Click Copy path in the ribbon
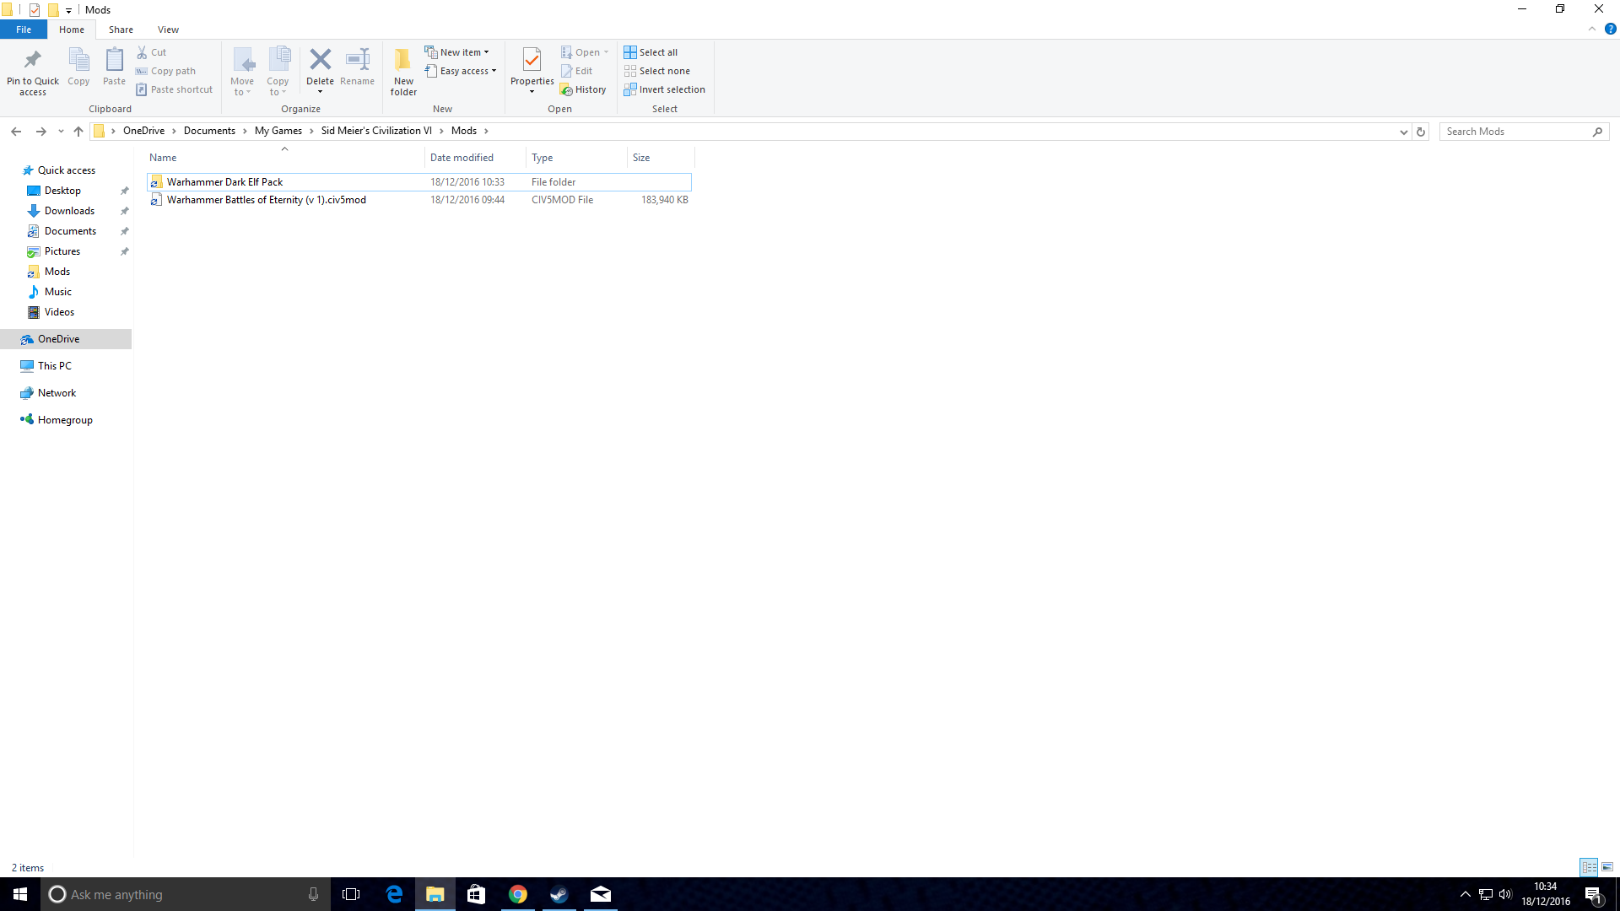Image resolution: width=1620 pixels, height=911 pixels. 166,71
